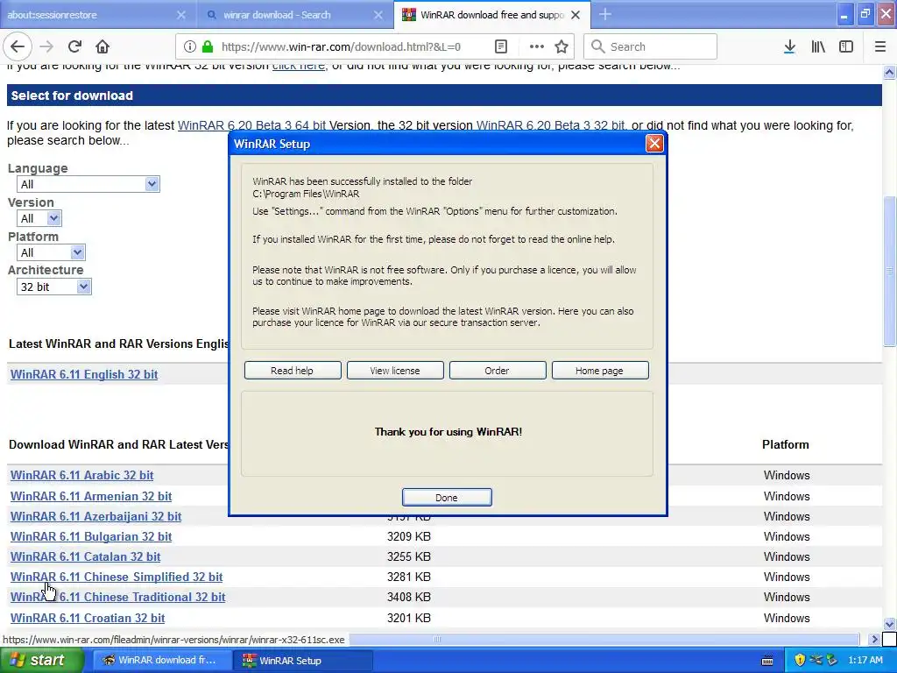Switch to the about:sessionrestore tab

pos(98,15)
